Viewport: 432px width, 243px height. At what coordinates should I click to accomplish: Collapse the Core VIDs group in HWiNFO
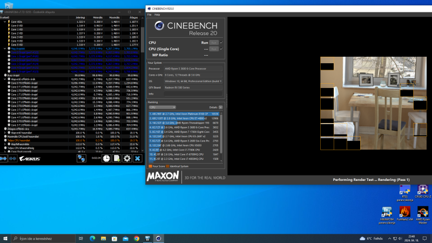pyautogui.click(x=5, y=22)
